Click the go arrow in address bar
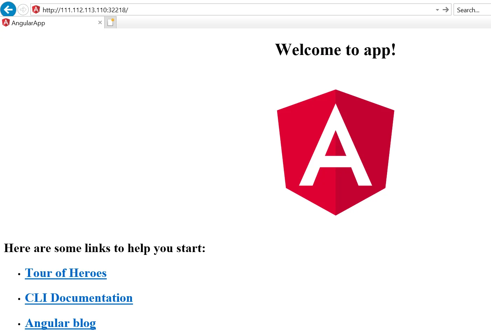 [x=446, y=10]
